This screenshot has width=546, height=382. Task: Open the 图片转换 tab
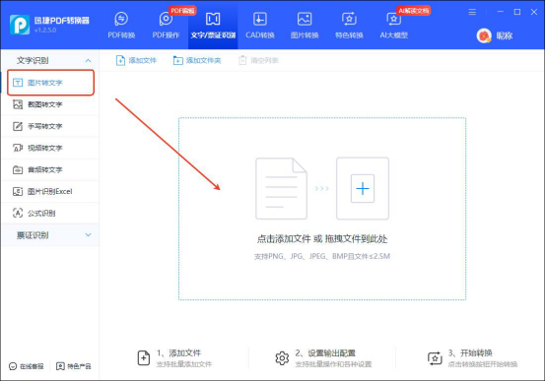click(305, 25)
